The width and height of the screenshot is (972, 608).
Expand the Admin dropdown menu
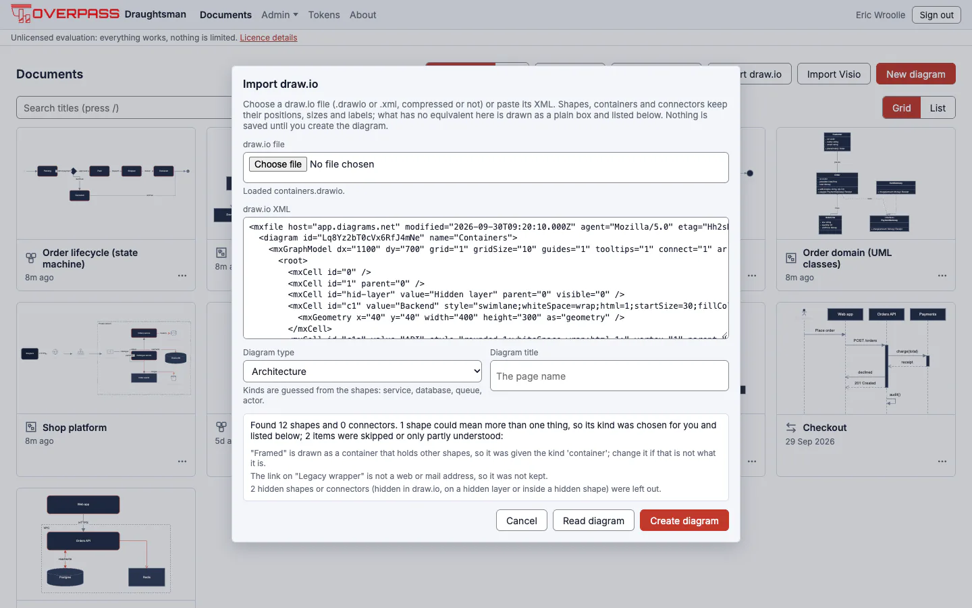[x=279, y=15]
